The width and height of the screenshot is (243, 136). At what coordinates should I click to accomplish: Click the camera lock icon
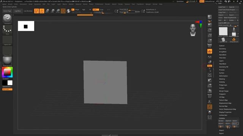tap(210, 62)
